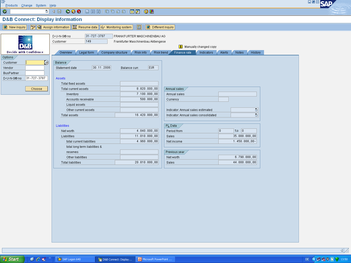Screen dimensions: 351x263
Task: Click the Monitoring system button
Action: pyautogui.click(x=117, y=27)
